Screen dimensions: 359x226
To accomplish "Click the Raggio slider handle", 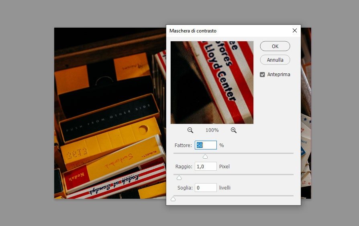I will tap(179, 178).
